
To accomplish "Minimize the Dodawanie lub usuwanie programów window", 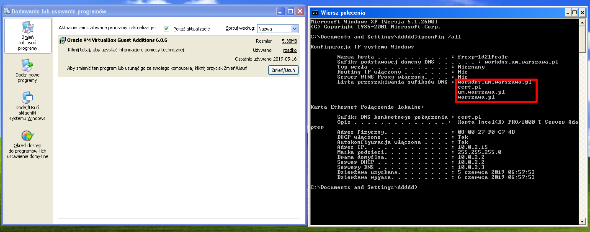I will [281, 11].
